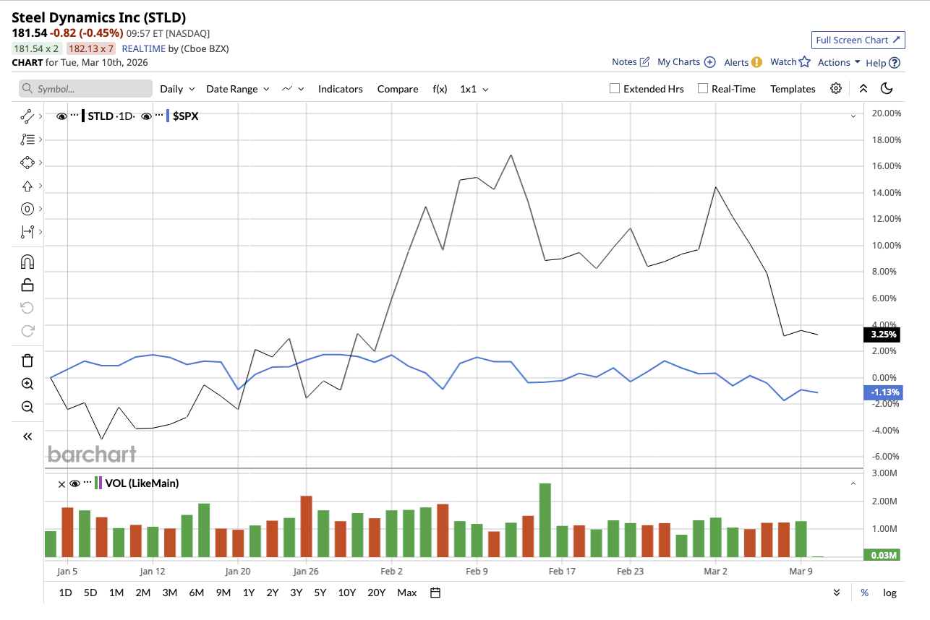Open the STLD series more options dots

(74, 116)
